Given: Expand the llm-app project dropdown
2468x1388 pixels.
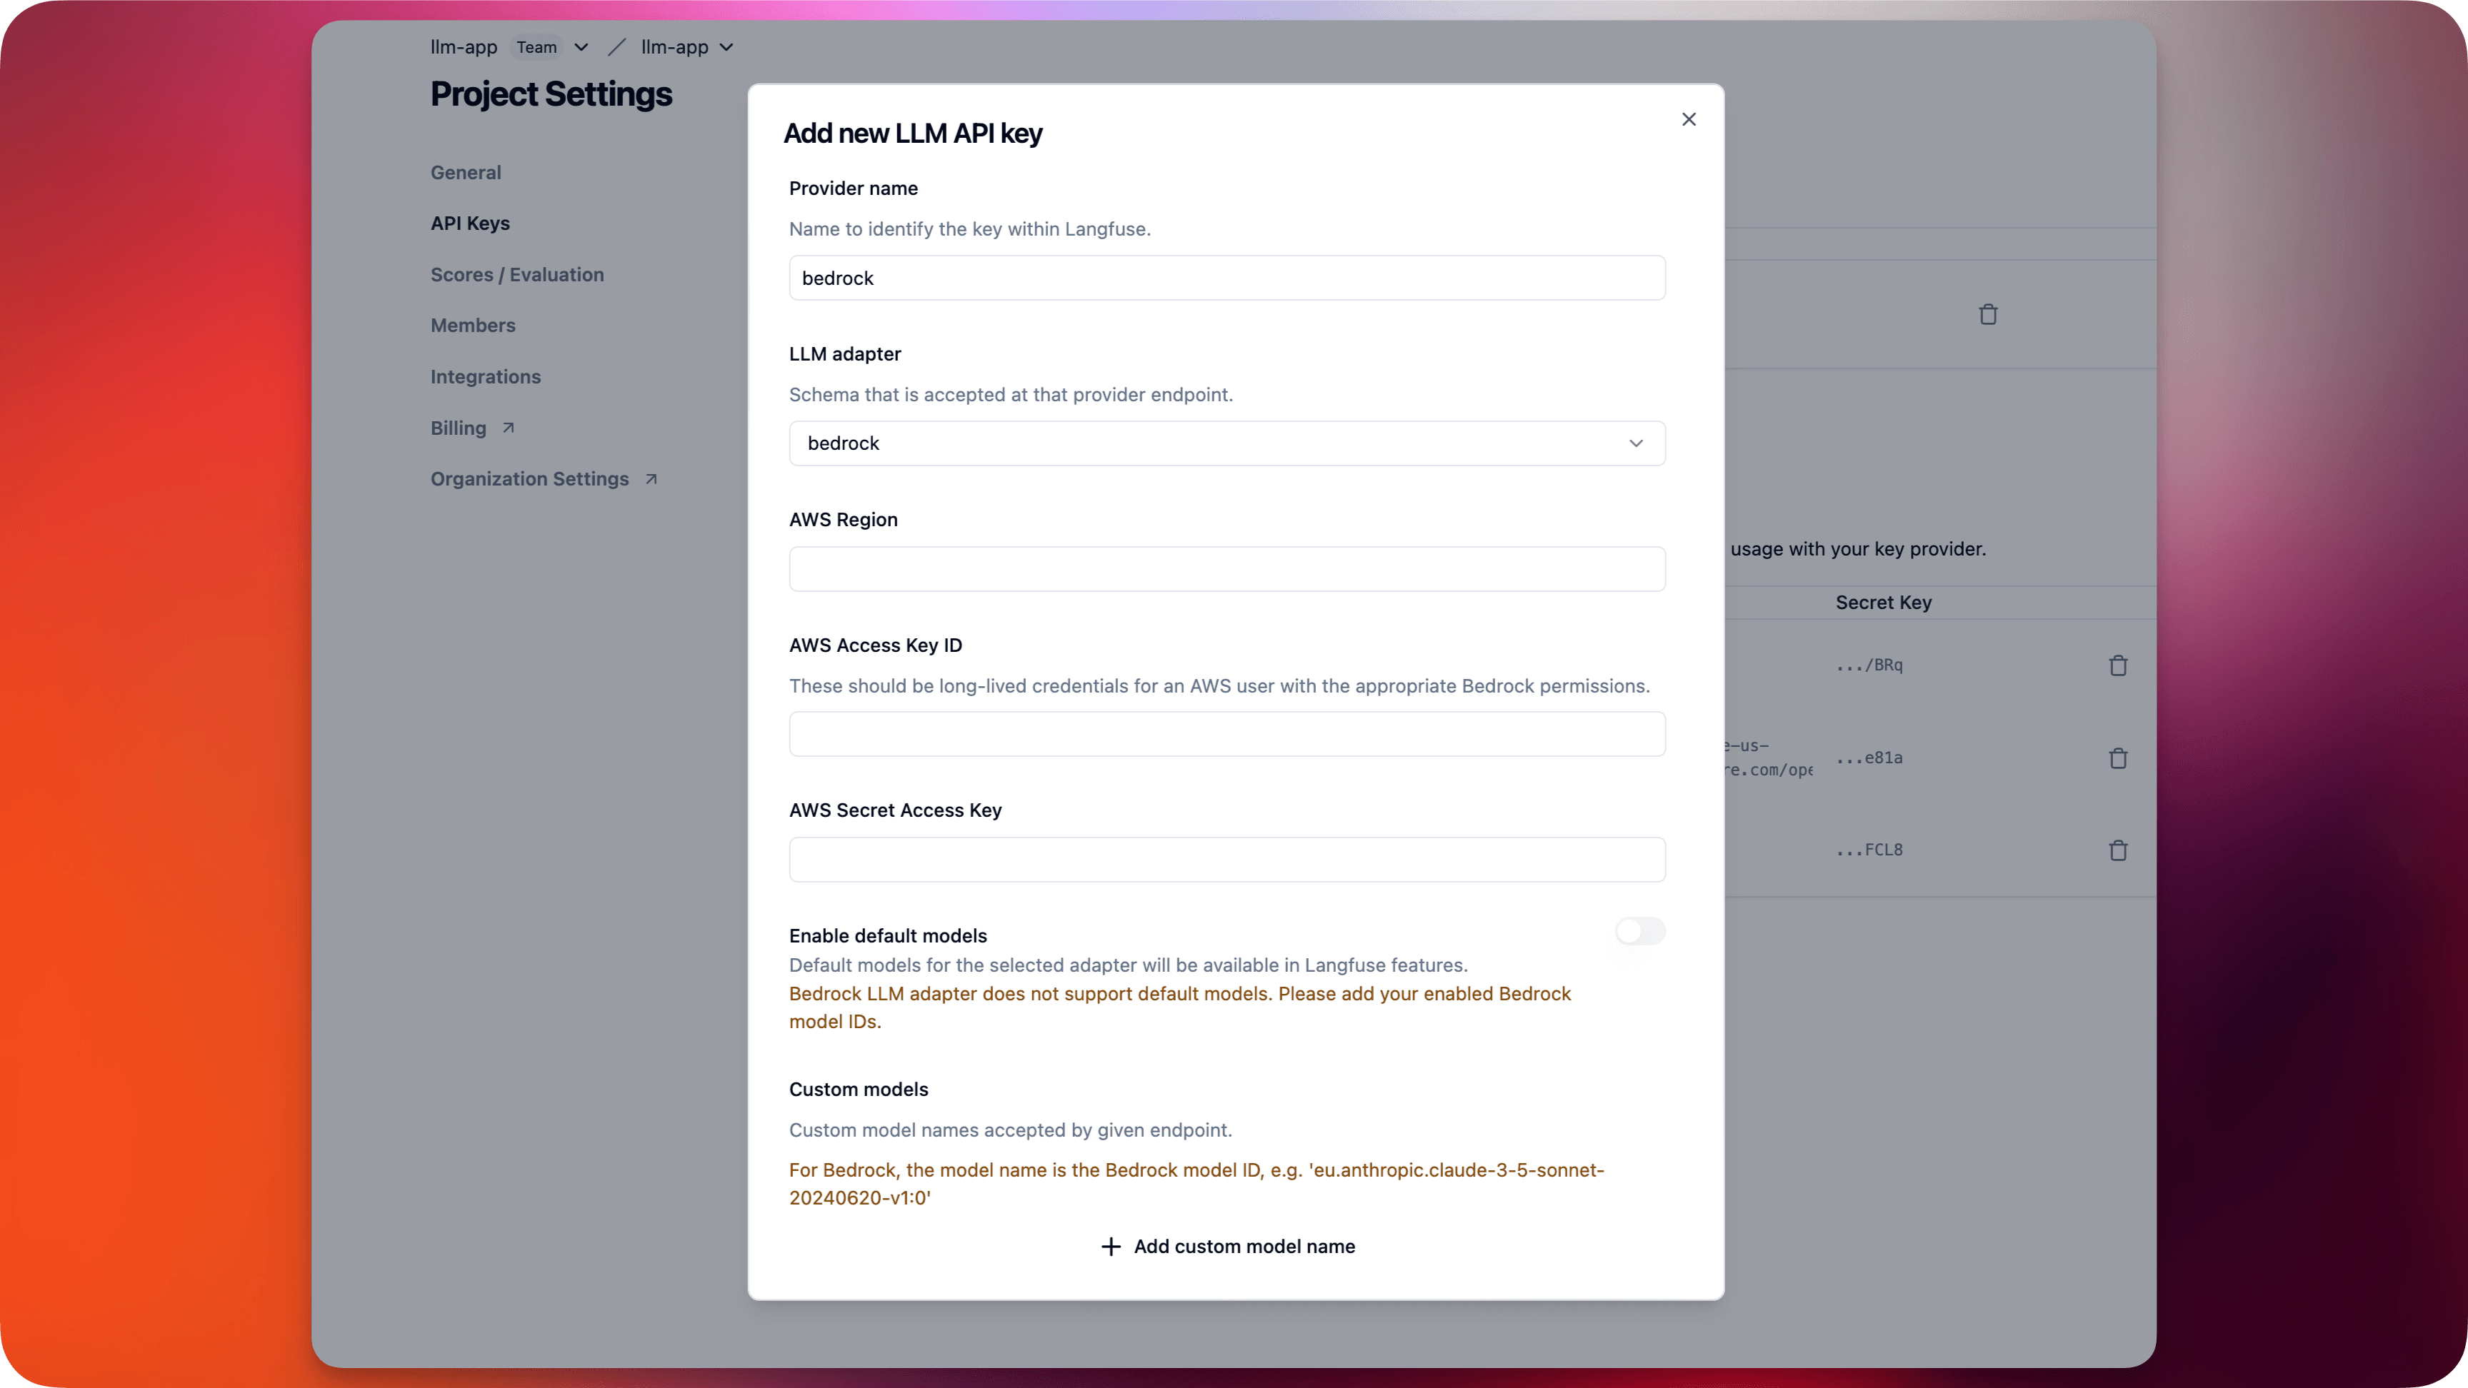Looking at the screenshot, I should pyautogui.click(x=726, y=47).
